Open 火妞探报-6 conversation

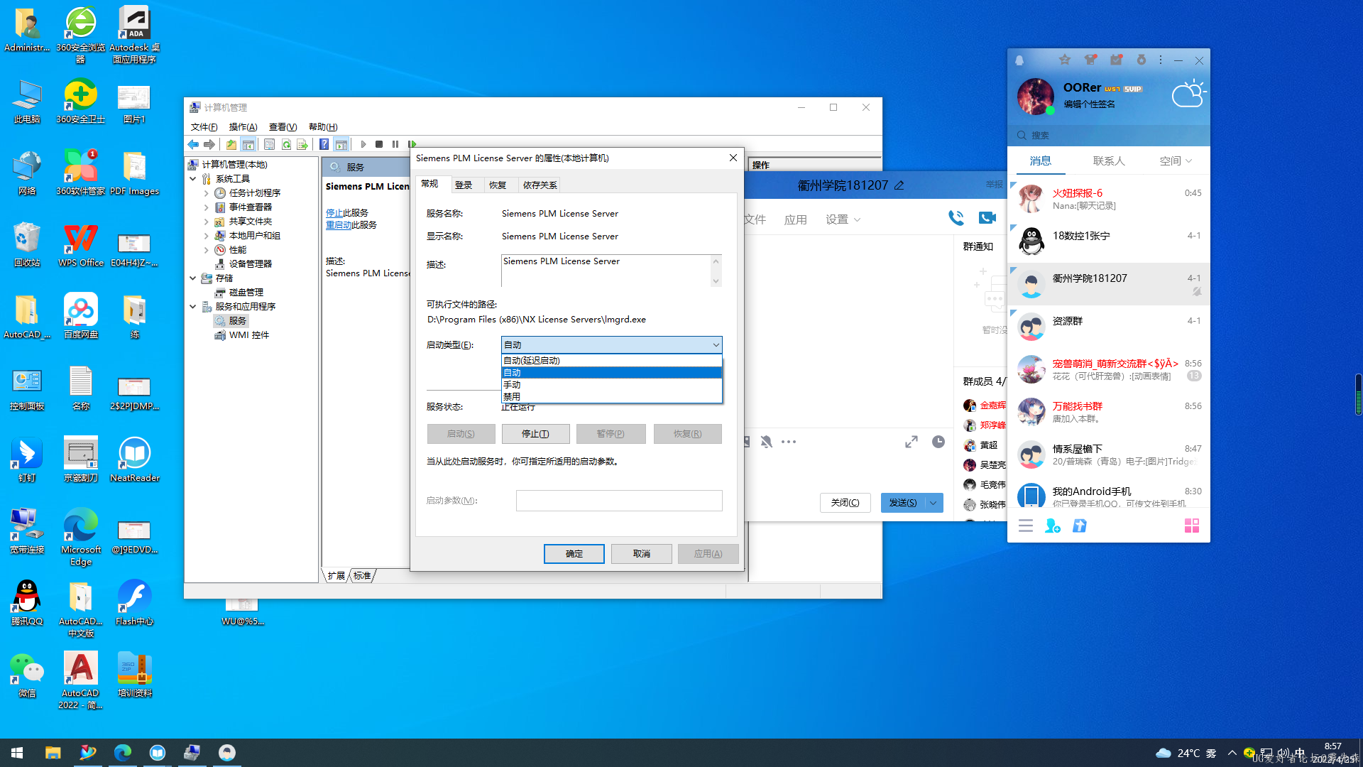click(1109, 199)
